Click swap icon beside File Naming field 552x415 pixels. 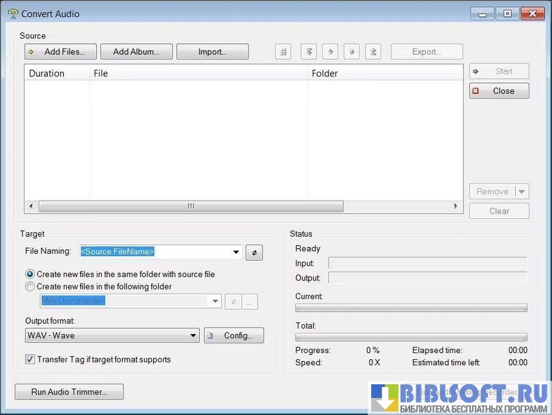pyautogui.click(x=254, y=253)
